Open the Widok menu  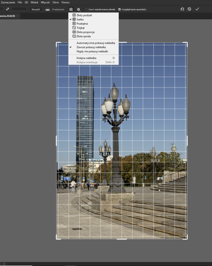(x=34, y=2)
